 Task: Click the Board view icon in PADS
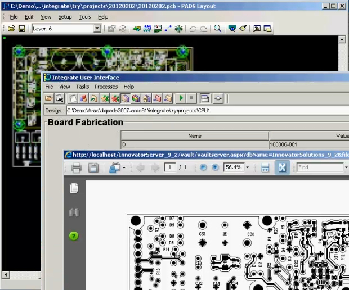(232, 29)
